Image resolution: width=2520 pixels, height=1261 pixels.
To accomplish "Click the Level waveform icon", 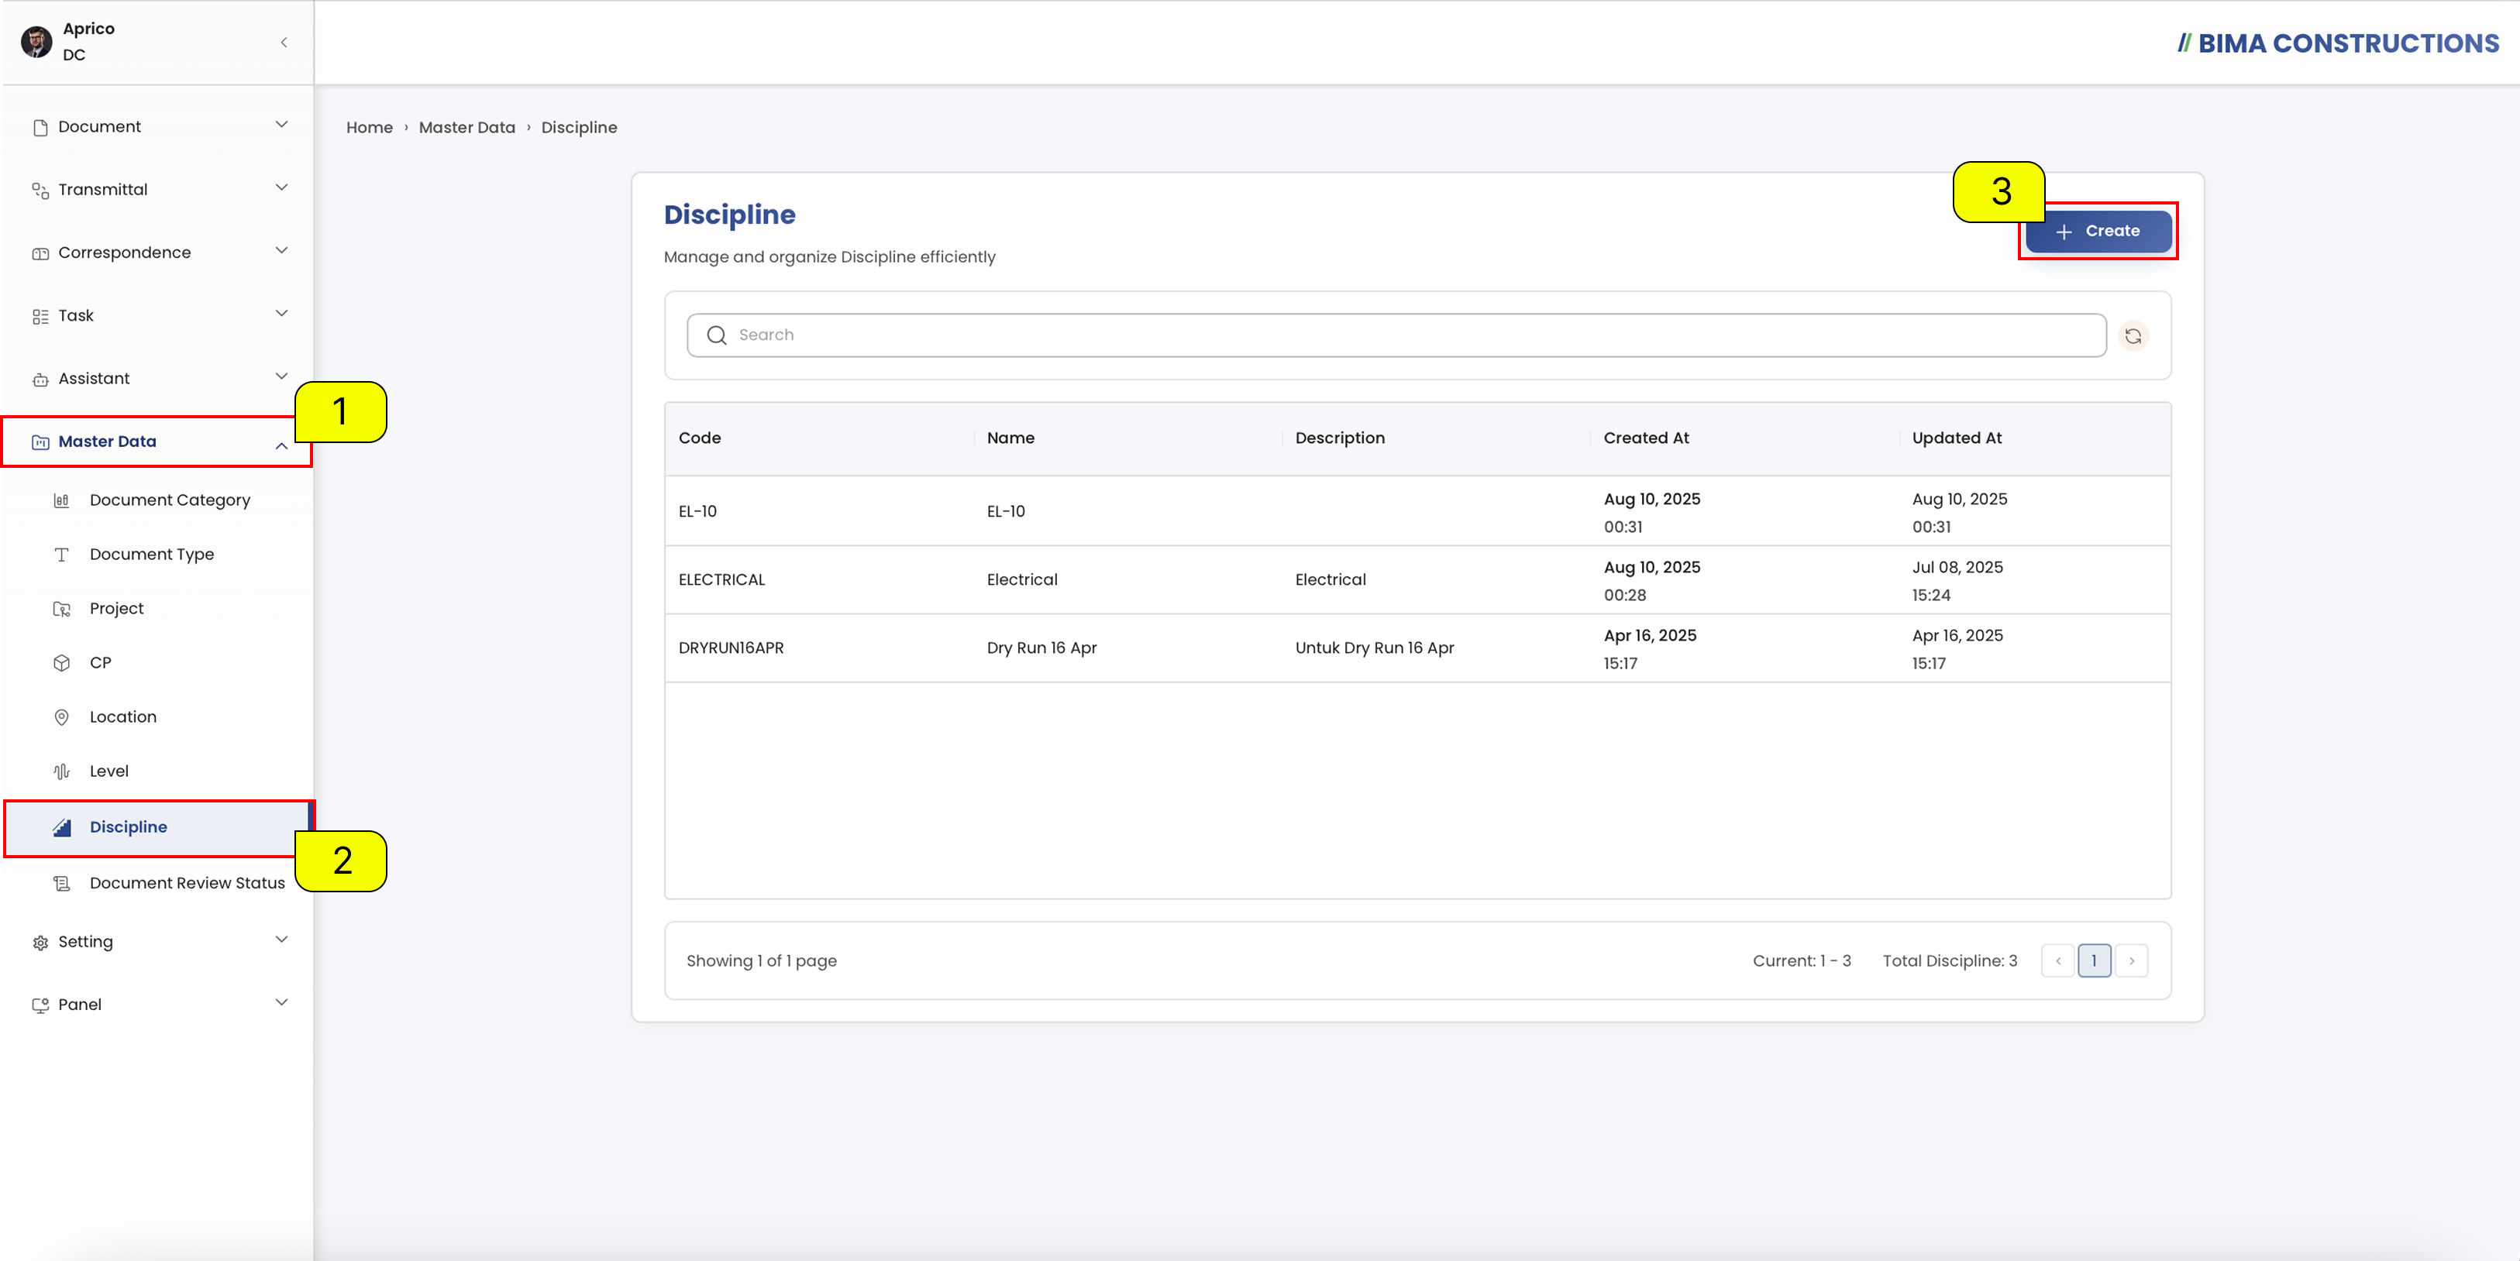I will point(62,771).
